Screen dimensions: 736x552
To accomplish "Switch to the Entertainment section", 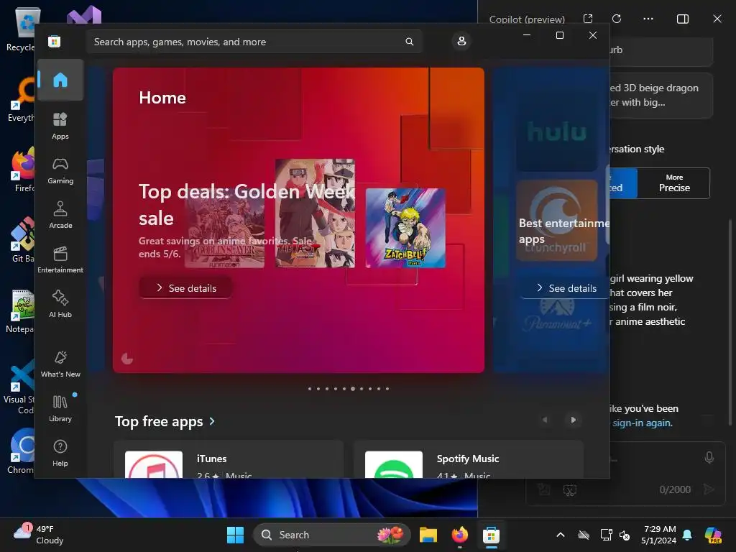I will [x=60, y=260].
